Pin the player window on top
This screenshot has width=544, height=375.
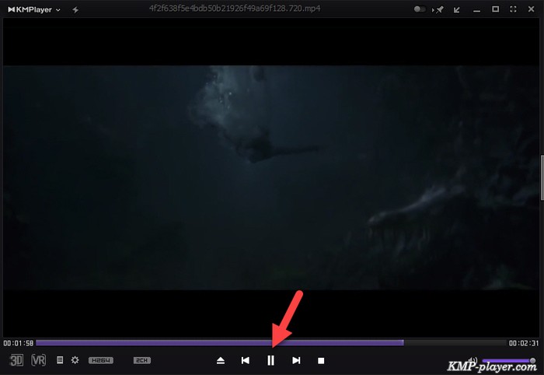click(438, 9)
